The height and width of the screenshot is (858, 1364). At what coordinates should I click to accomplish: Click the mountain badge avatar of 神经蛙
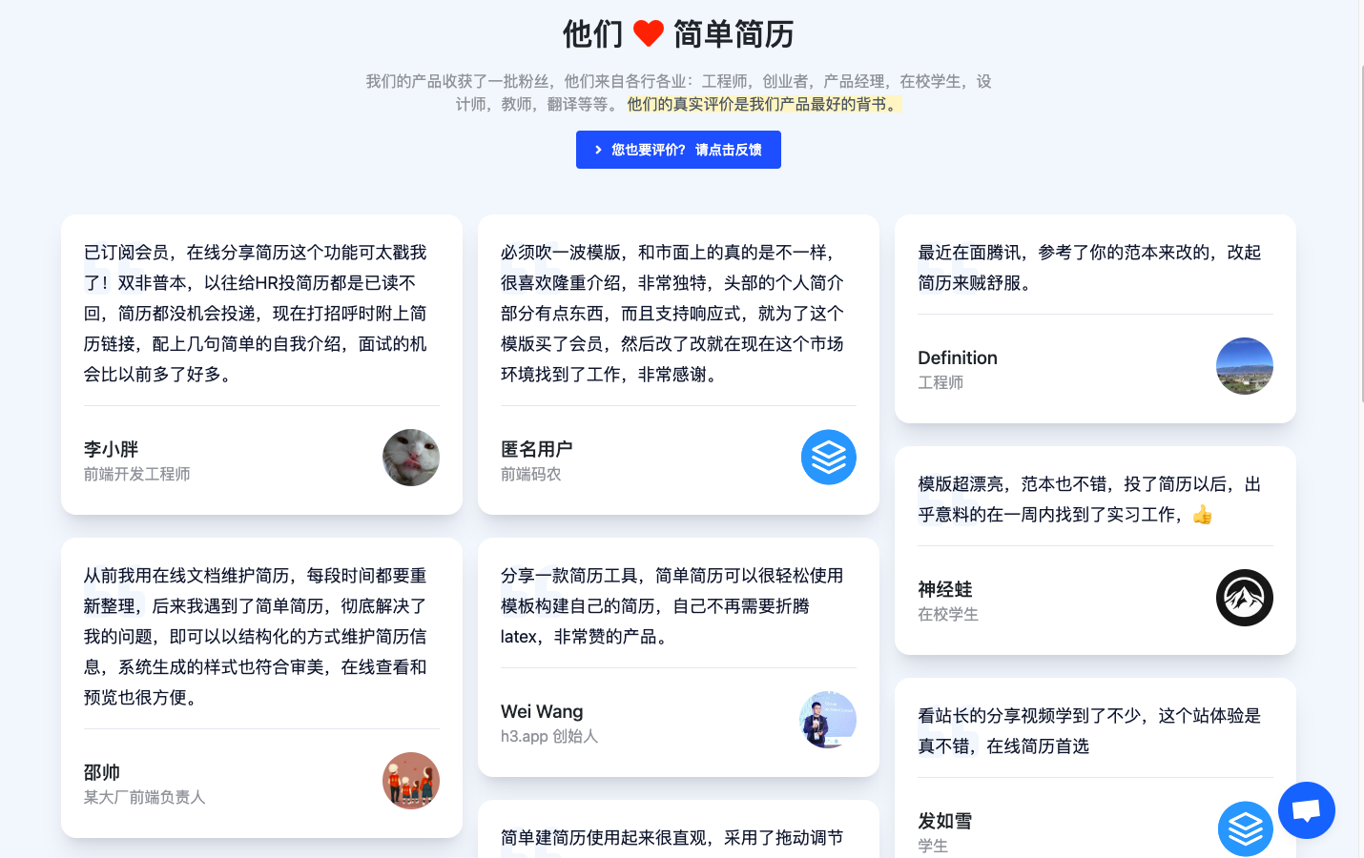click(1245, 598)
